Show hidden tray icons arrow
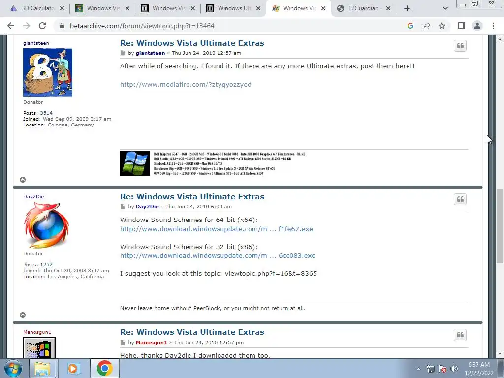This screenshot has height=378, width=504. tap(418, 369)
